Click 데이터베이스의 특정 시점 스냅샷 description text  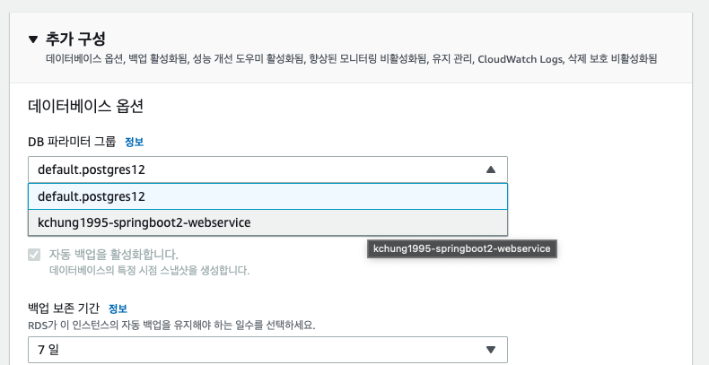[149, 271]
